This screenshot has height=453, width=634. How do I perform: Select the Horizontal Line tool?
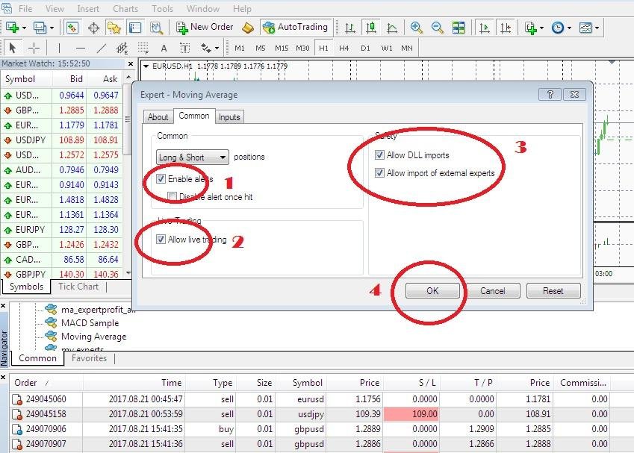(81, 49)
